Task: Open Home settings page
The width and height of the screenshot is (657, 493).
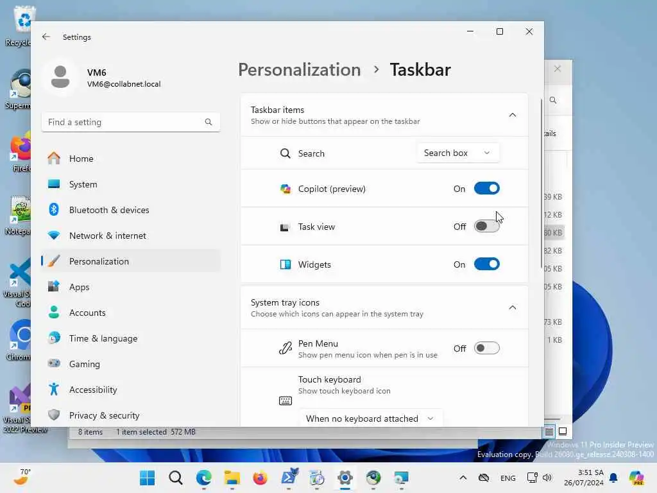Action: 131,159
